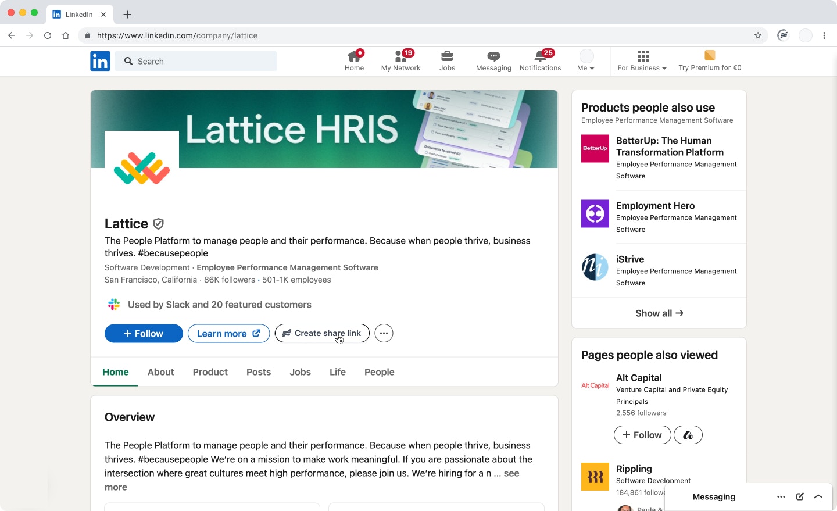Screen dimensions: 837x511
Task: Click the Rippling company logo
Action: [x=595, y=477]
